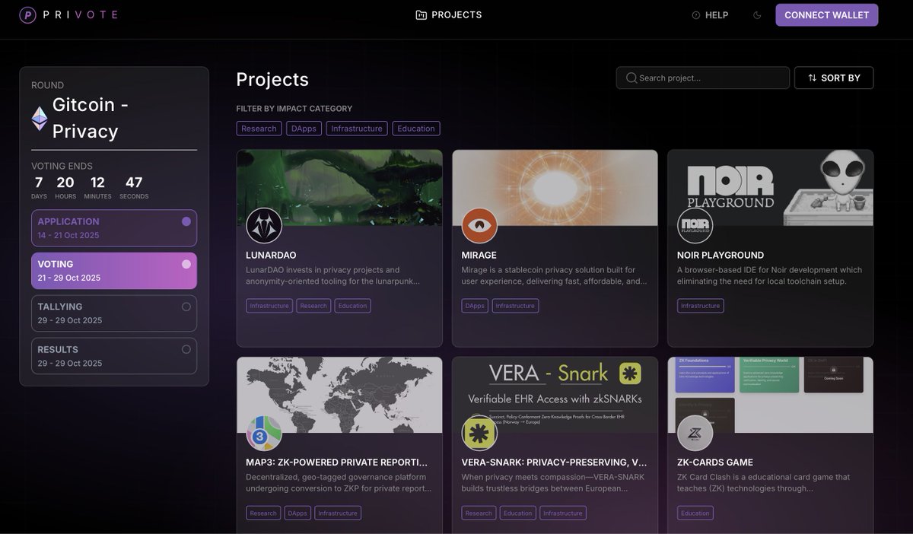Open the ZK-Cards Game banner image
Screen dimensions: 913x534
771,395
